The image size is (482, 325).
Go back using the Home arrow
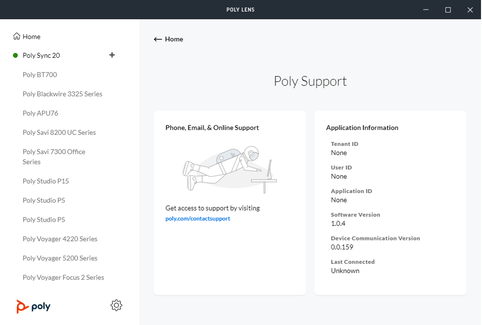pyautogui.click(x=168, y=39)
